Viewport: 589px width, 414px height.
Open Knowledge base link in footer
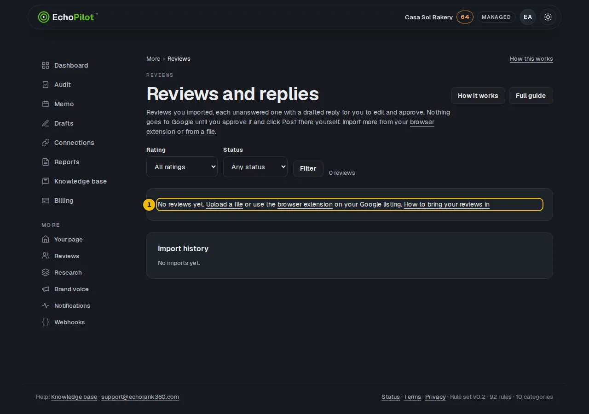click(74, 397)
